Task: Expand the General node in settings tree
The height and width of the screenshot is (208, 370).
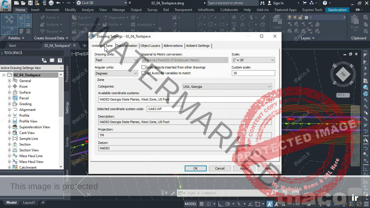Action: (10, 81)
